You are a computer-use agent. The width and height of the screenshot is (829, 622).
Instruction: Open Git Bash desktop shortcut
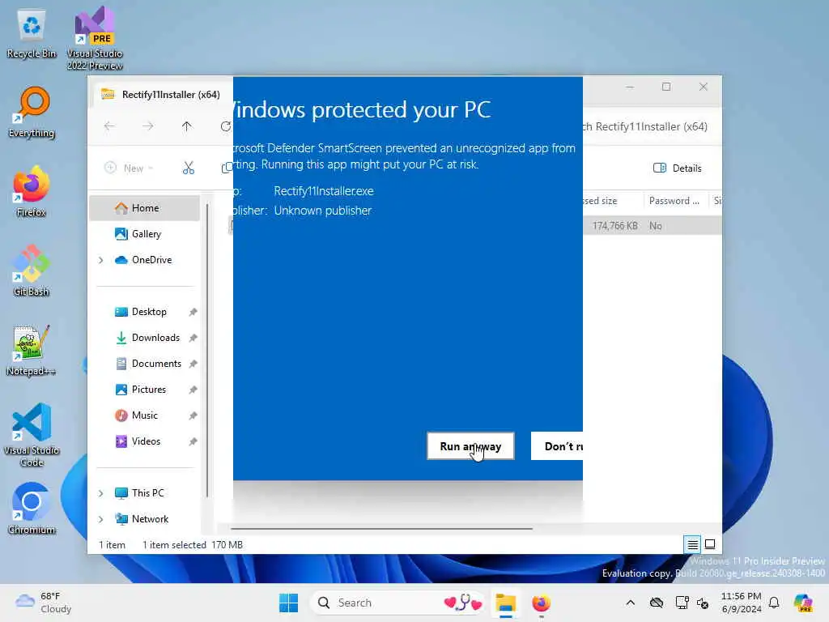pyautogui.click(x=32, y=271)
